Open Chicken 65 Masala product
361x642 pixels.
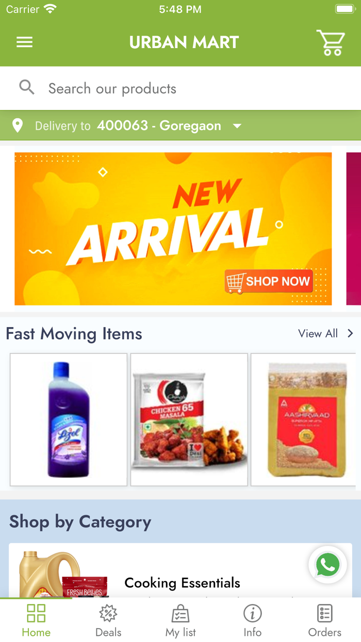coord(189,420)
